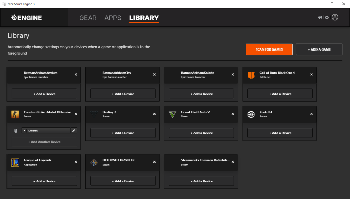
Task: Remove BatmanArkhamAsylum from library
Action: click(x=76, y=75)
